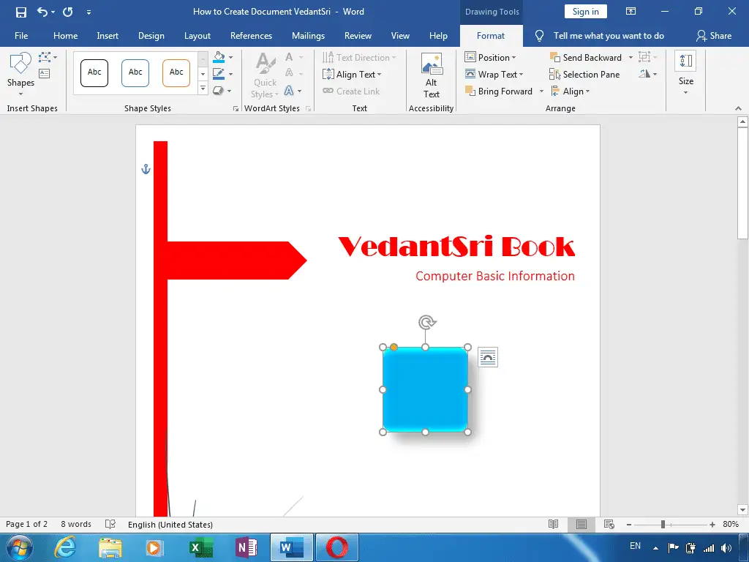Open spelling and grammar check icon
Viewport: 749px width, 562px height.
tap(110, 524)
